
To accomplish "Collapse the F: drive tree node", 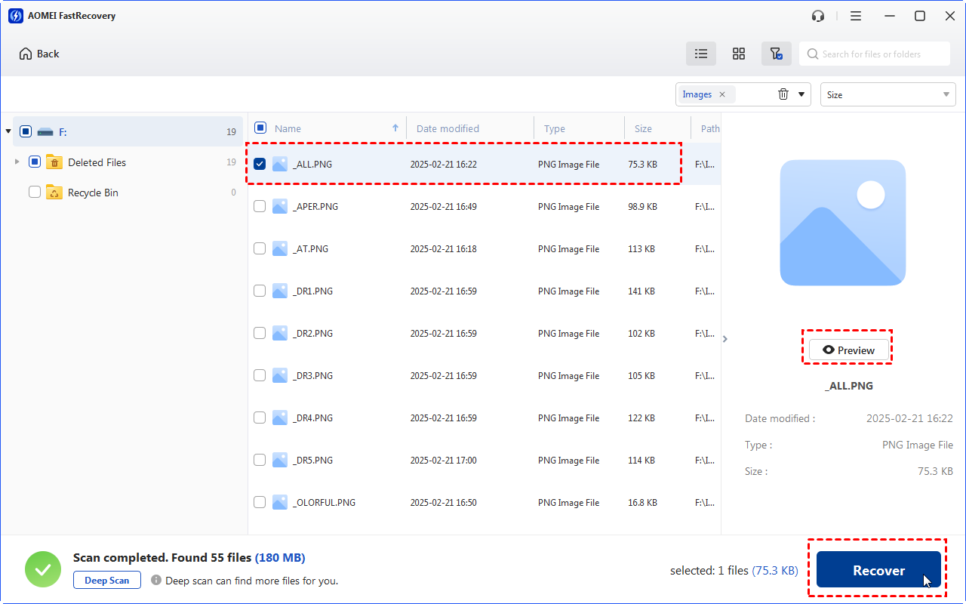I will 8,131.
